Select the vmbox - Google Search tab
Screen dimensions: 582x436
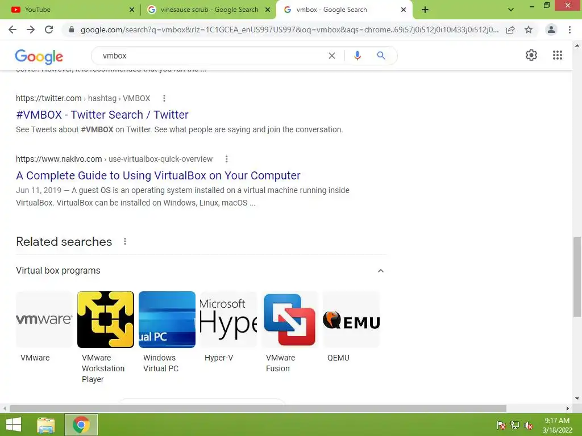343,10
